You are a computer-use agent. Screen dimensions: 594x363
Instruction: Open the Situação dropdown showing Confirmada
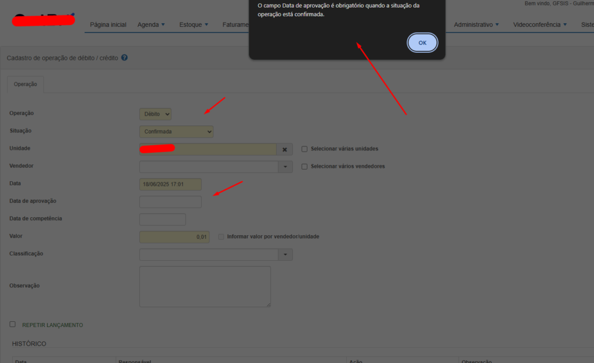176,132
